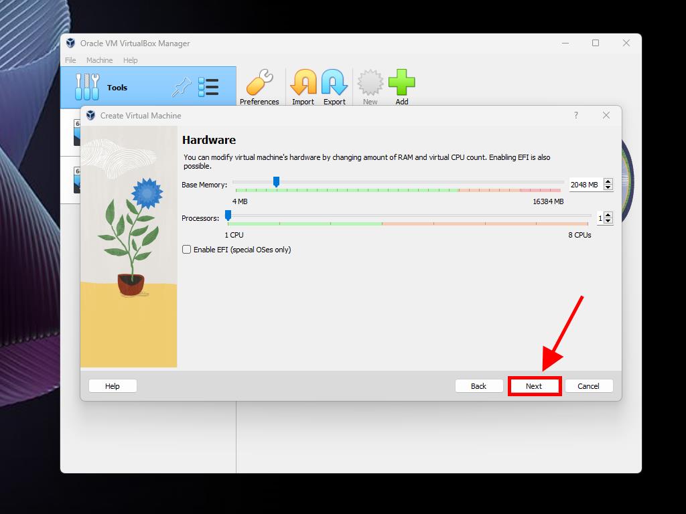The width and height of the screenshot is (686, 514).
Task: Open the Machine menu
Action: 99,60
